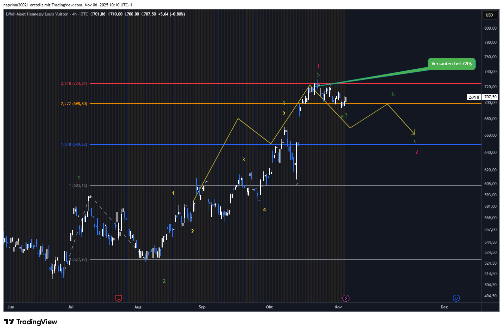The height and width of the screenshot is (332, 503).
Task: Select the yellow arrowhead near wave c
Action: [413, 133]
